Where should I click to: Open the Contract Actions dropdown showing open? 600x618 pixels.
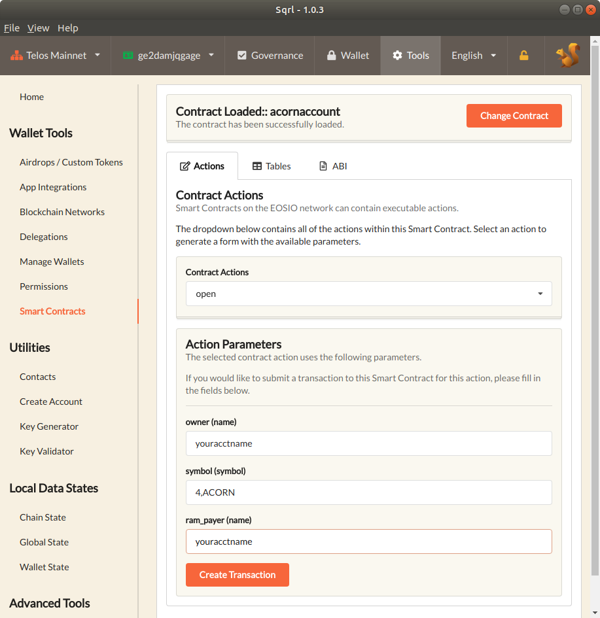point(368,294)
